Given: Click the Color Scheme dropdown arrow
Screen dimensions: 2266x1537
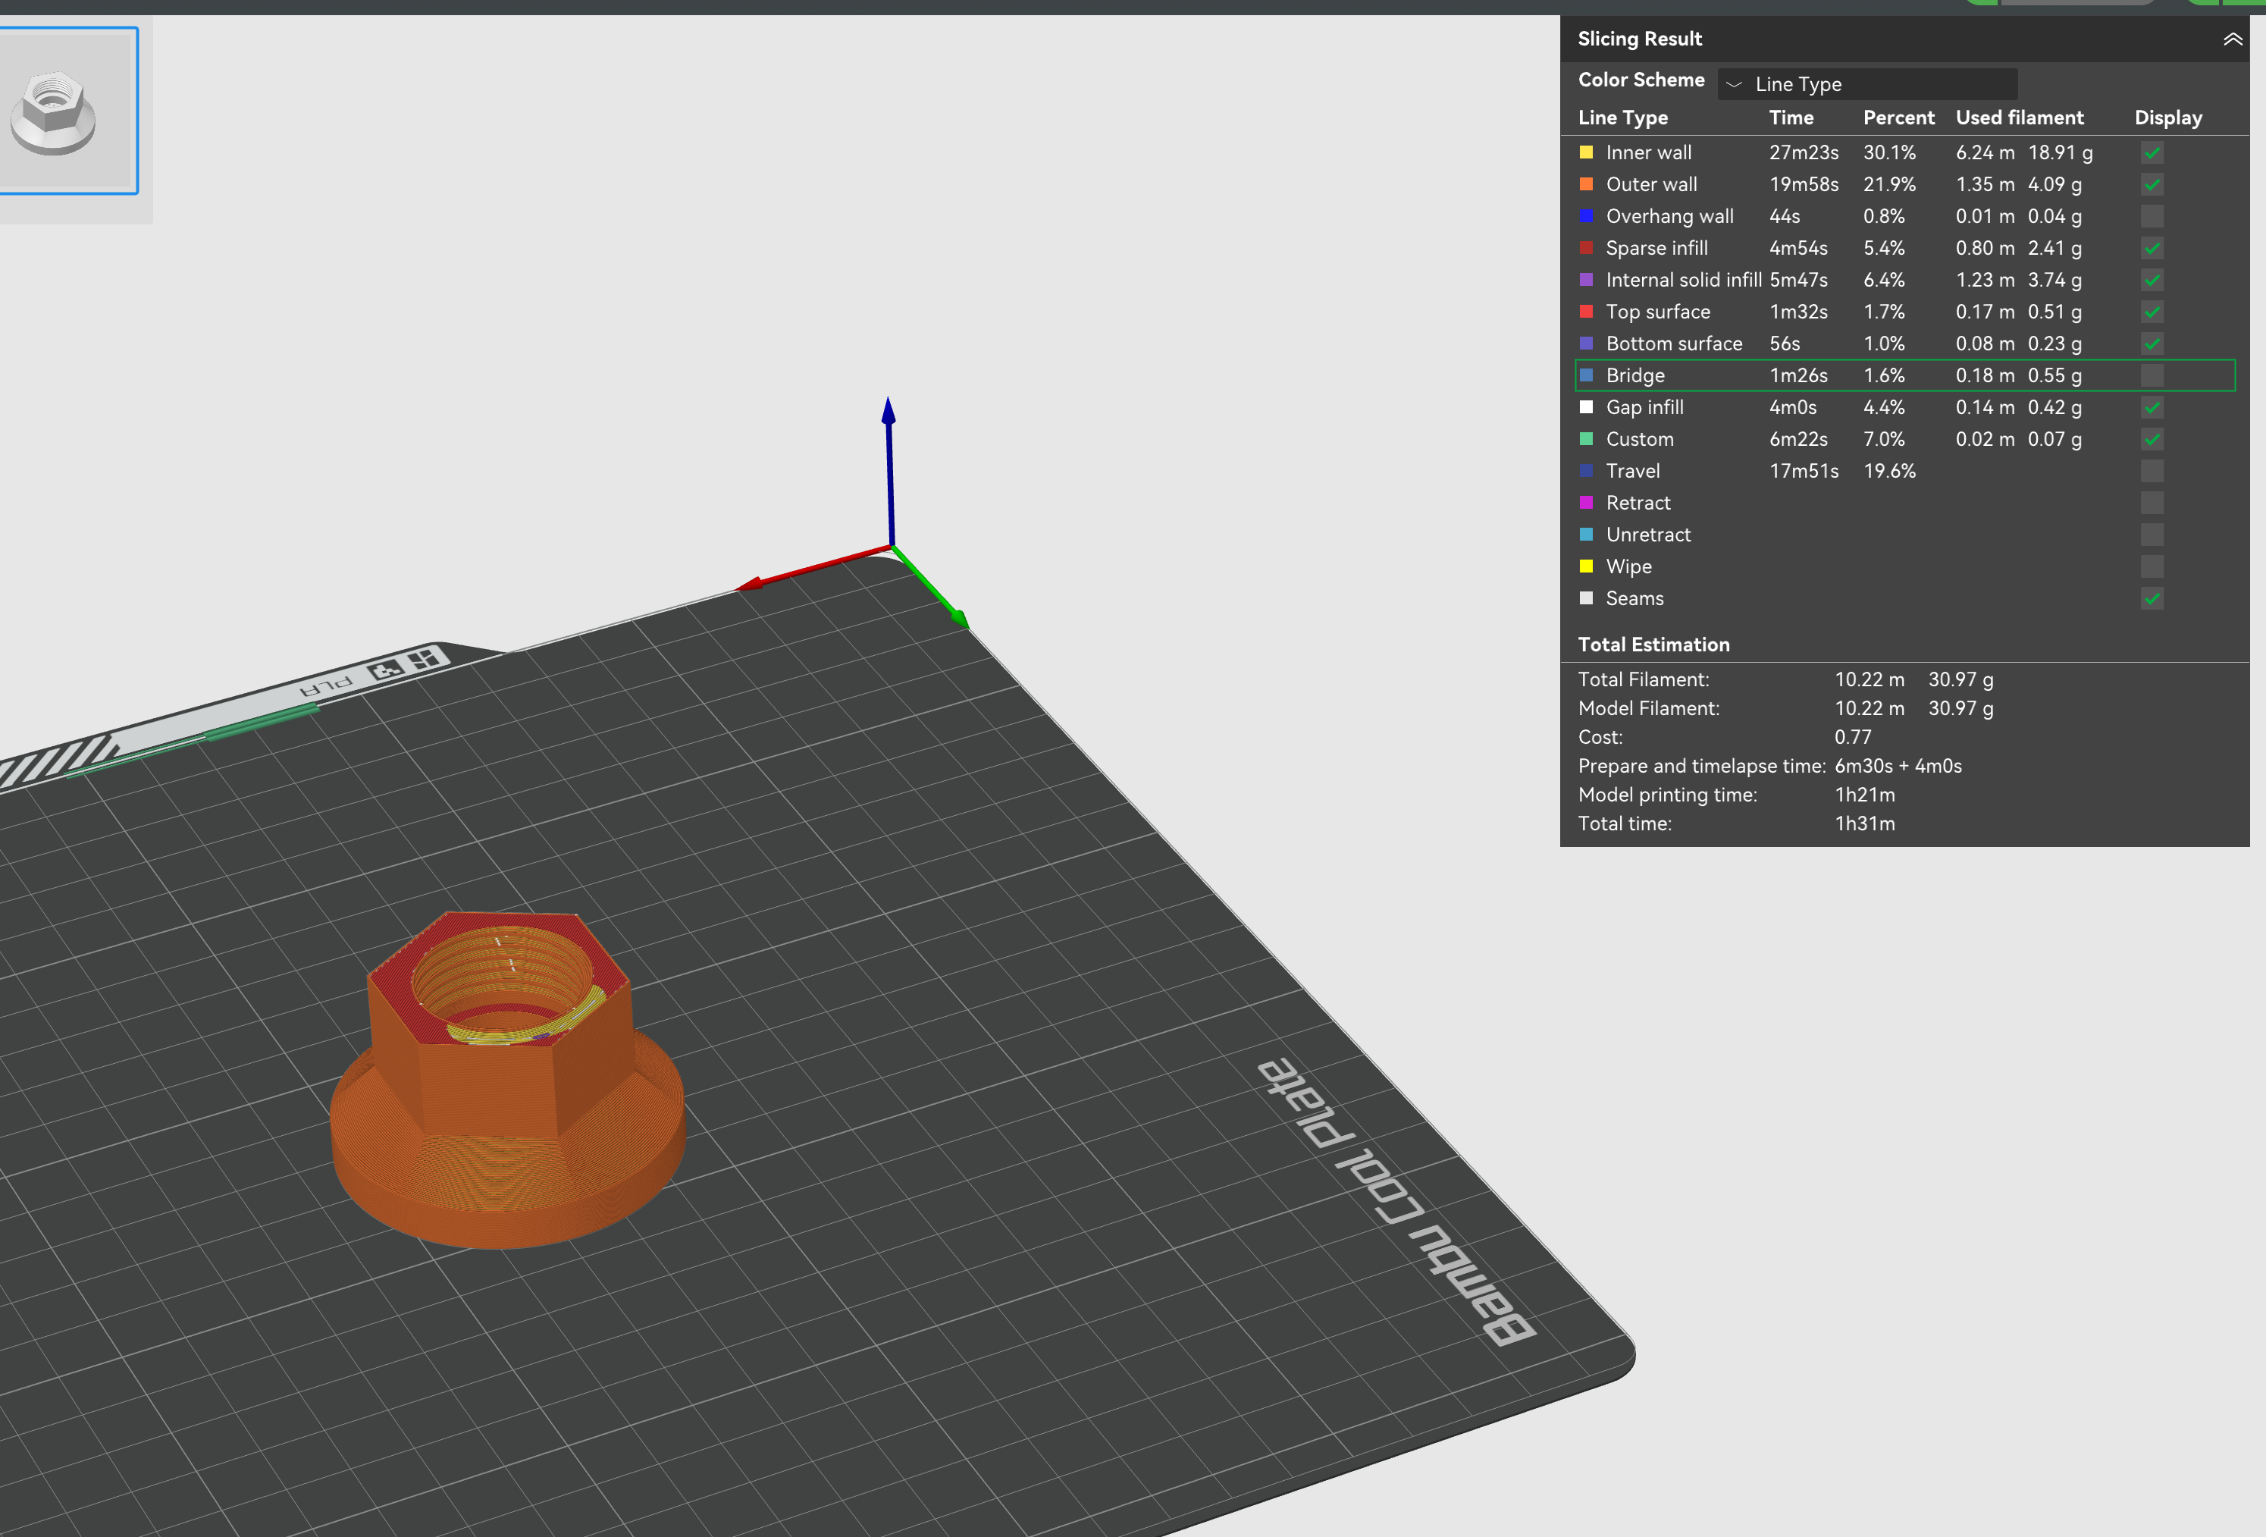Looking at the screenshot, I should [x=1734, y=85].
